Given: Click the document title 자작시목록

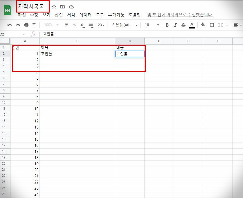Looking at the screenshot, I should pos(31,6).
